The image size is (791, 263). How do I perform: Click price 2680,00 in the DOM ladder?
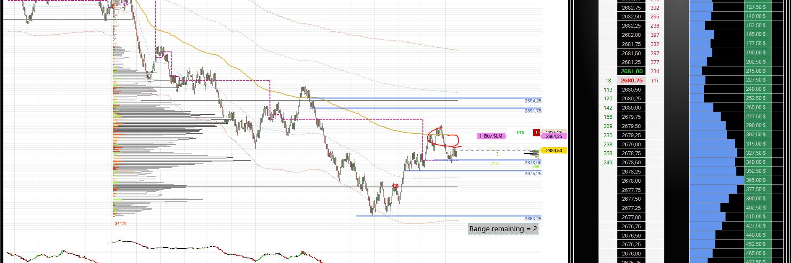631,108
